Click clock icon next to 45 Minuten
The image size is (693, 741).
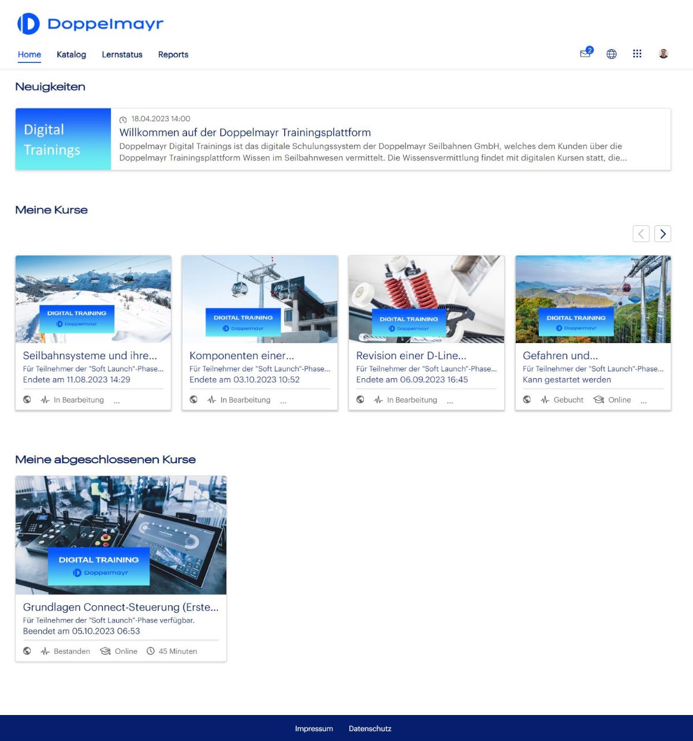(x=151, y=651)
